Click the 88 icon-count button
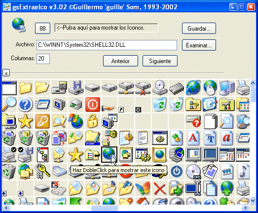The width and height of the screenshot is (258, 213). pos(42,29)
